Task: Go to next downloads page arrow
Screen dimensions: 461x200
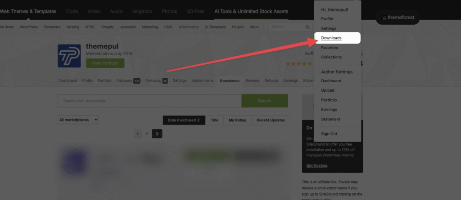Action: coord(157,133)
